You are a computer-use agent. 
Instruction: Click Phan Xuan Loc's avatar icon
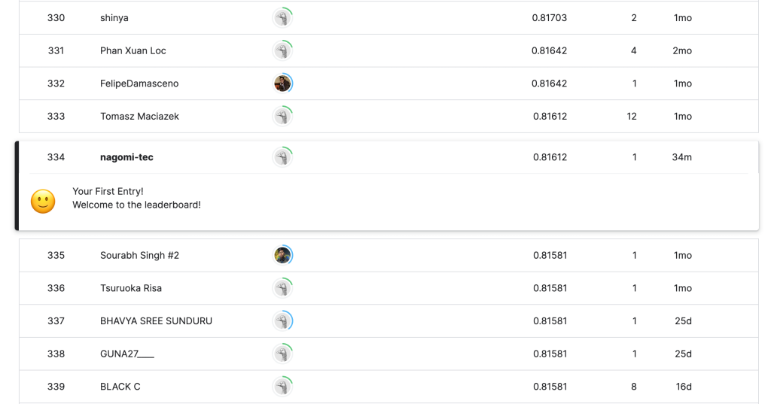point(282,50)
